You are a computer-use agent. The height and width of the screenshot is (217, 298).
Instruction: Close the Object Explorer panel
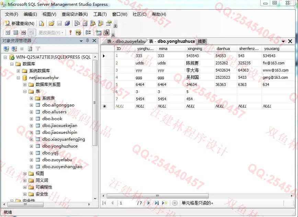(x=94, y=40)
